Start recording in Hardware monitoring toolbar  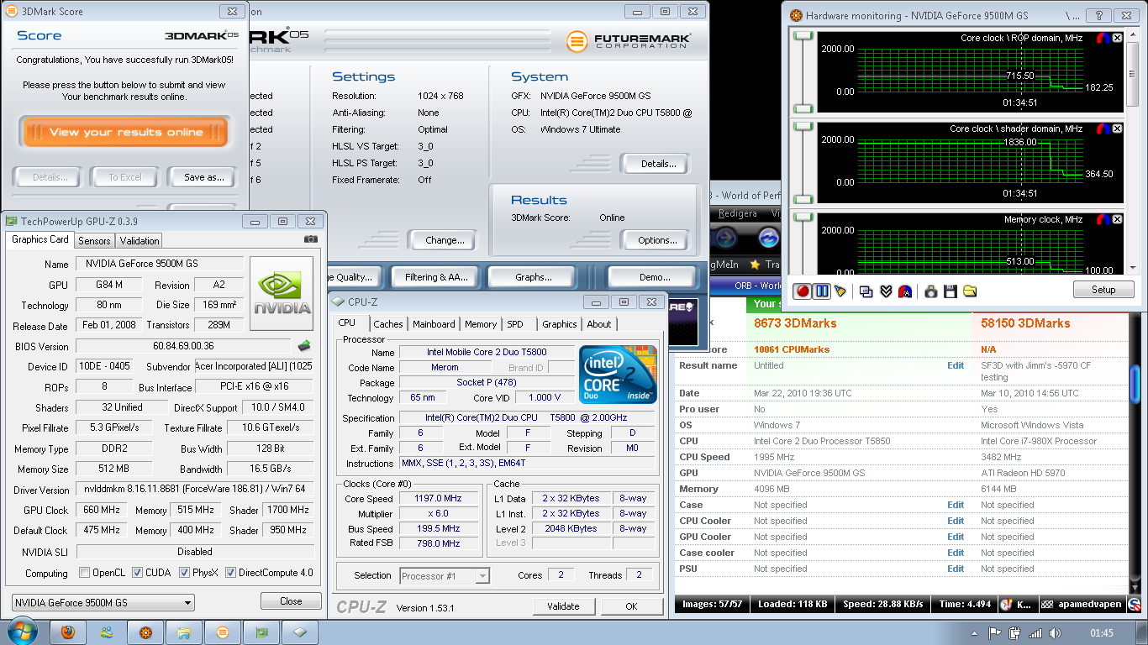pyautogui.click(x=803, y=291)
